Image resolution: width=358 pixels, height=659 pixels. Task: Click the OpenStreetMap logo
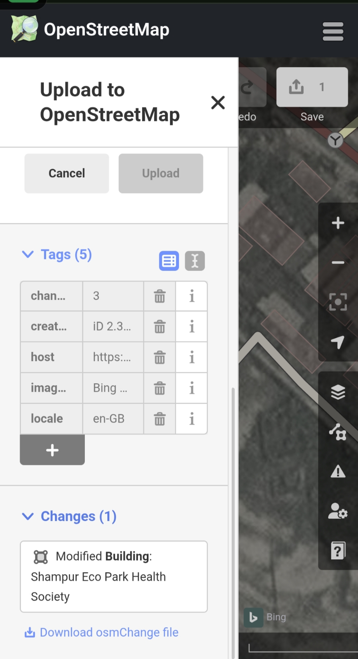point(25,29)
